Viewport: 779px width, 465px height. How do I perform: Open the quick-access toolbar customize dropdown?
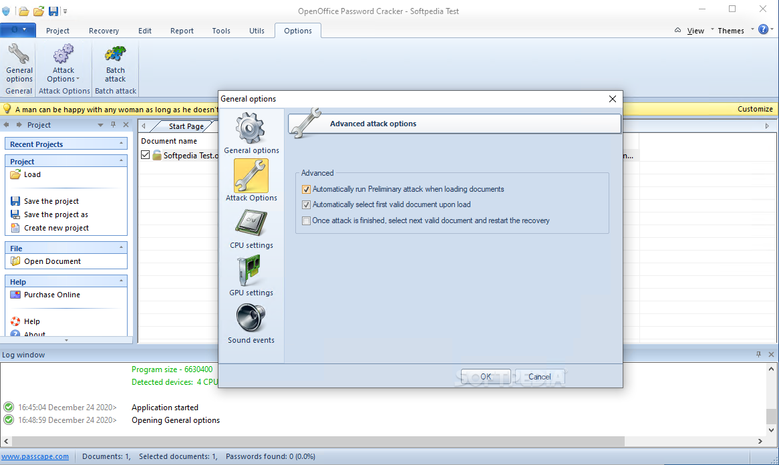click(x=65, y=11)
